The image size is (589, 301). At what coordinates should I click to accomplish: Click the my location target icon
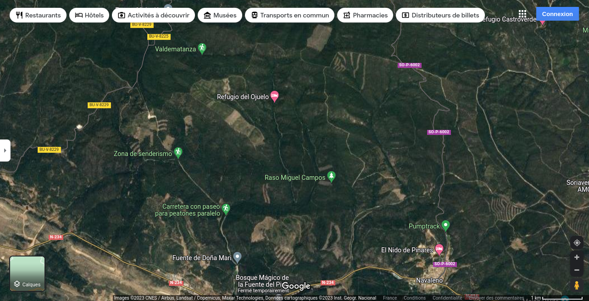577,243
